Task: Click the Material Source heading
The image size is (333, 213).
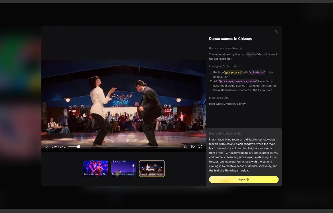Action: click(219, 98)
